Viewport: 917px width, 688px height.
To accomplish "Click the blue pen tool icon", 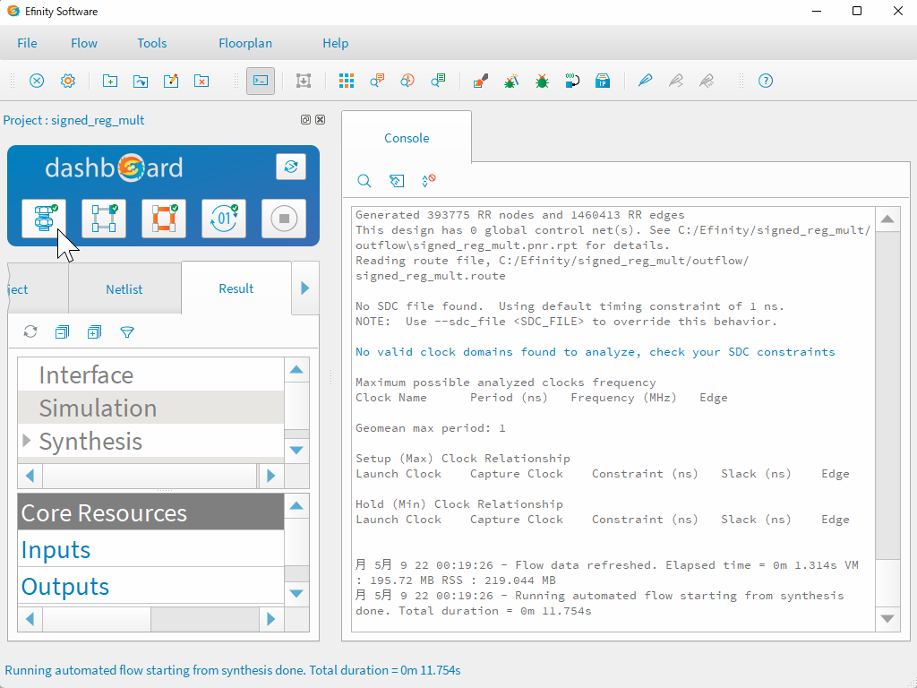I will [x=645, y=81].
